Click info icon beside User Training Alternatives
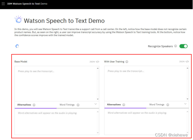Viewport: 193px width, 140px height. [x=124, y=105]
